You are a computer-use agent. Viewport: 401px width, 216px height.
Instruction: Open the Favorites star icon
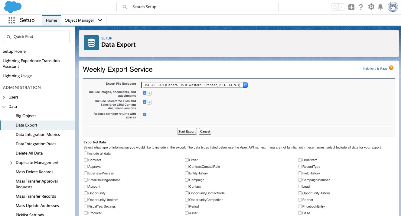pyautogui.click(x=335, y=7)
